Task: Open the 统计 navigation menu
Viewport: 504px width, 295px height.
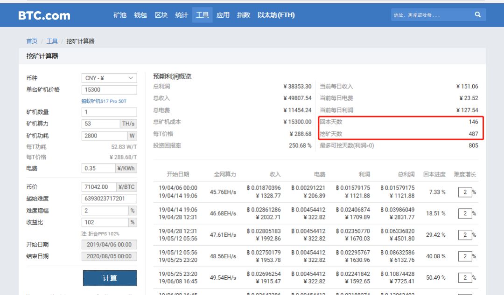Action: 182,15
